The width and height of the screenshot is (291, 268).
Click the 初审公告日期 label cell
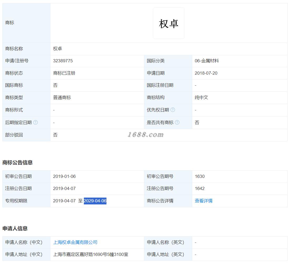click(x=26, y=177)
